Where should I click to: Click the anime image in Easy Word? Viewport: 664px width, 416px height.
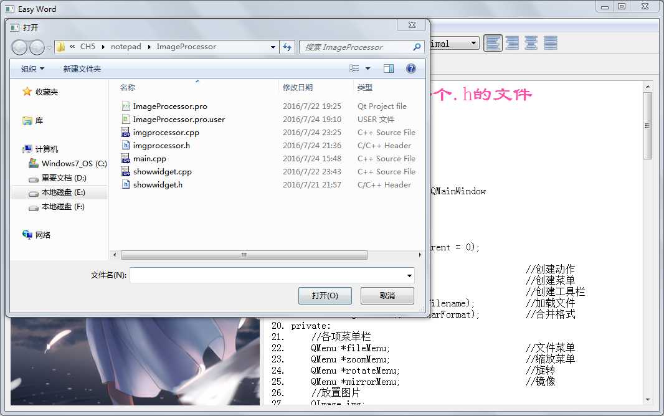135,361
